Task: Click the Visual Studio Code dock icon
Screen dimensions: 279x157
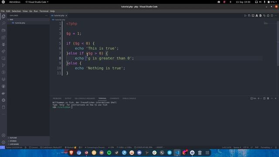Action: coord(177,153)
